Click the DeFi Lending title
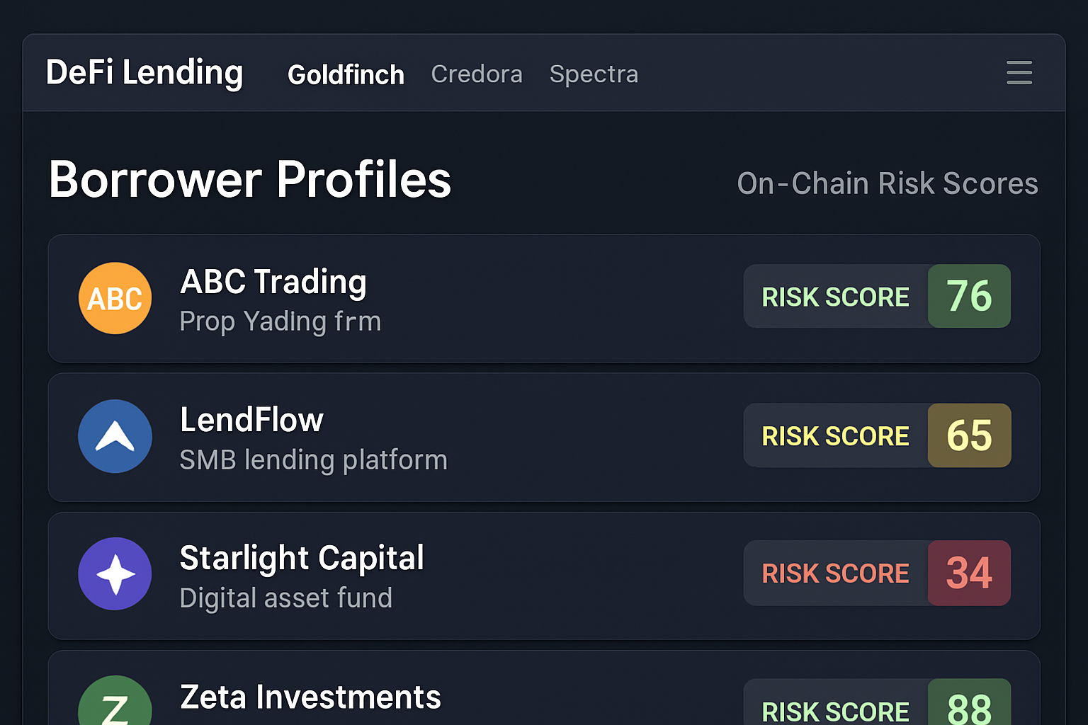The height and width of the screenshot is (725, 1088). [144, 73]
